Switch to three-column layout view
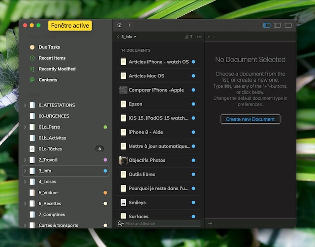 point(267,25)
